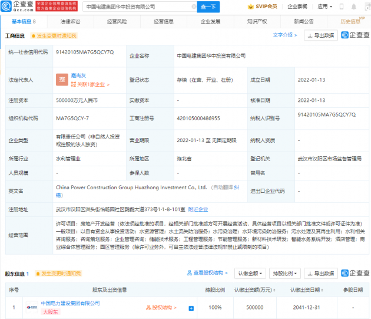The width and height of the screenshot is (371, 319).
Task: Open the Qcc.com logo home link
Action: pos(17,6)
